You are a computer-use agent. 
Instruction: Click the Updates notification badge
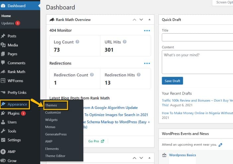18,23
